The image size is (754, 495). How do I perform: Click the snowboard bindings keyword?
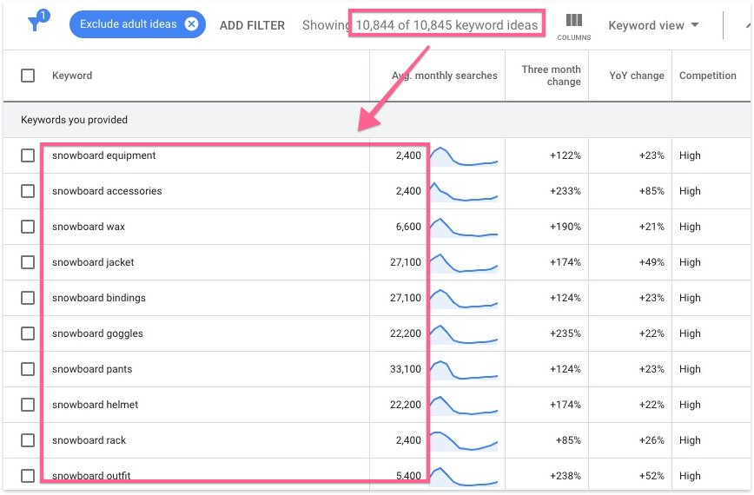point(99,298)
